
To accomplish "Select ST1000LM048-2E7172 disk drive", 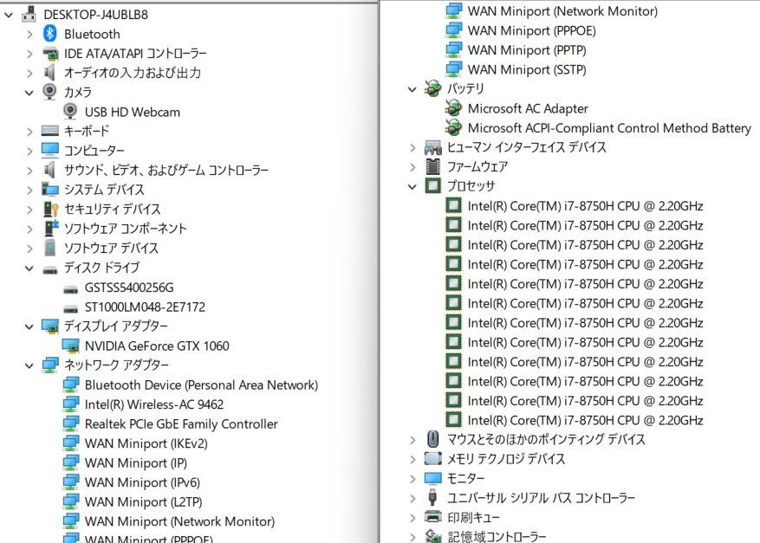I will coord(145,307).
